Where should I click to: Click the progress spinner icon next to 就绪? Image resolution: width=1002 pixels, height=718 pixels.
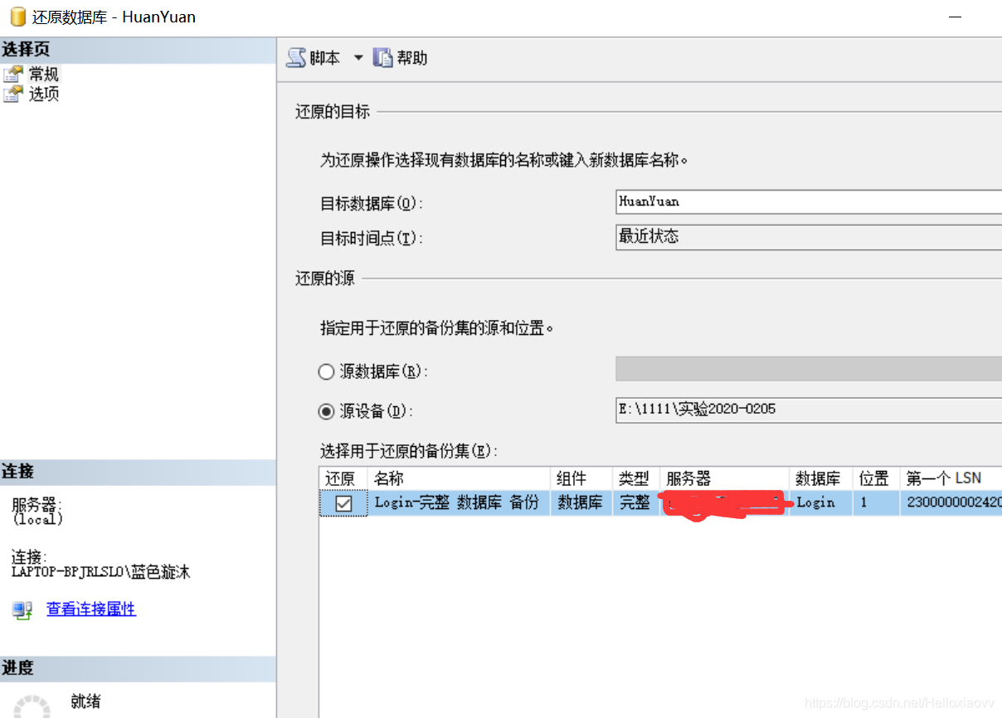coord(32,704)
